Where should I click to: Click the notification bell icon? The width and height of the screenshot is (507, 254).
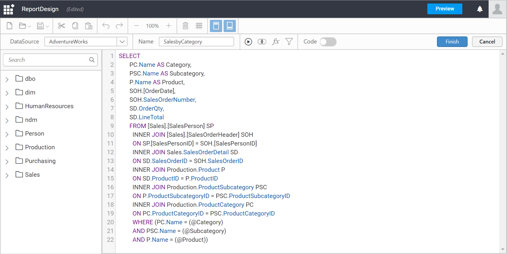point(480,9)
